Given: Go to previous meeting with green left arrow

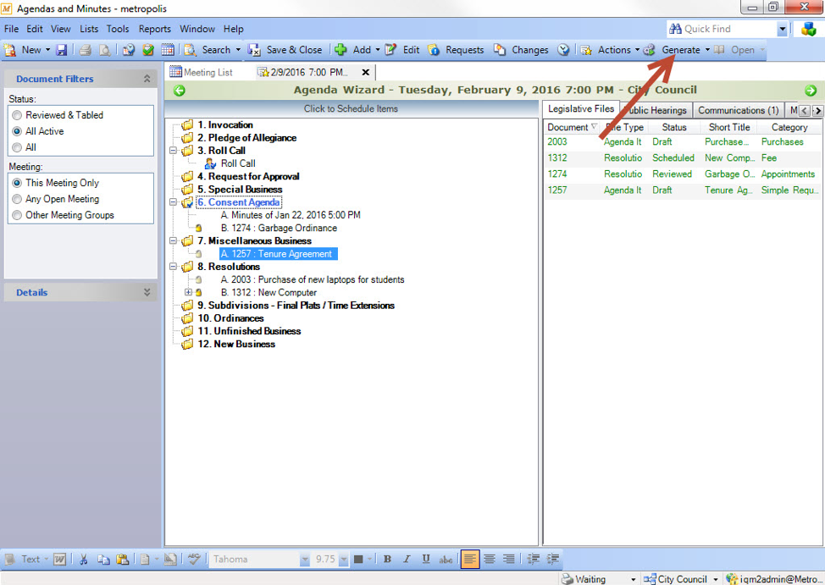Looking at the screenshot, I should (180, 91).
